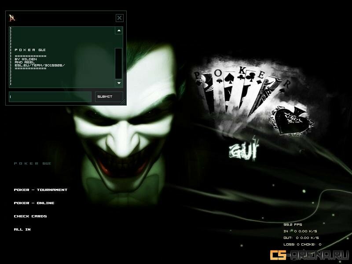This screenshot has height=264, width=352.
Task: Click the cs-arena.ru watermark
Action: [x=310, y=255]
